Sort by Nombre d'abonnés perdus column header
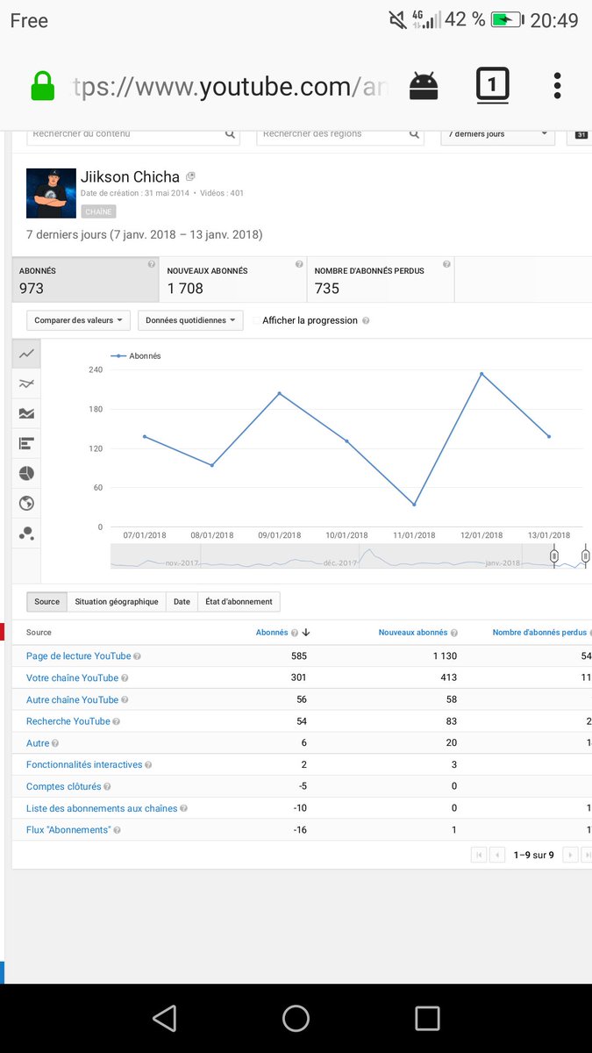Image resolution: width=592 pixels, height=1053 pixels. click(539, 633)
